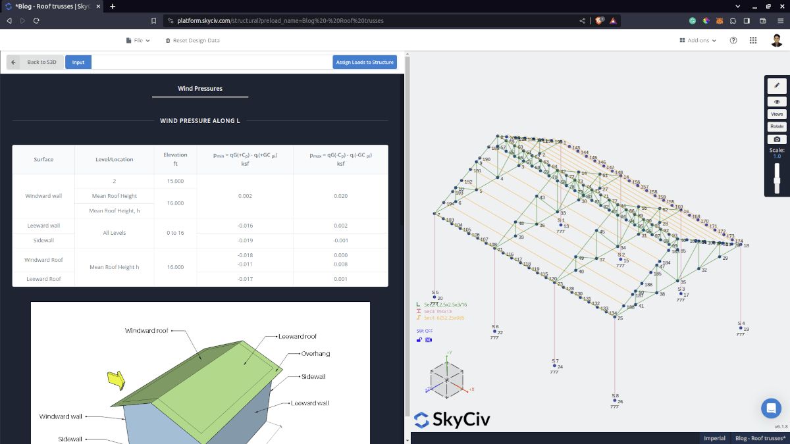Click the S 4 support at node 19
Viewport: 790px width, 444px height.
point(742,328)
